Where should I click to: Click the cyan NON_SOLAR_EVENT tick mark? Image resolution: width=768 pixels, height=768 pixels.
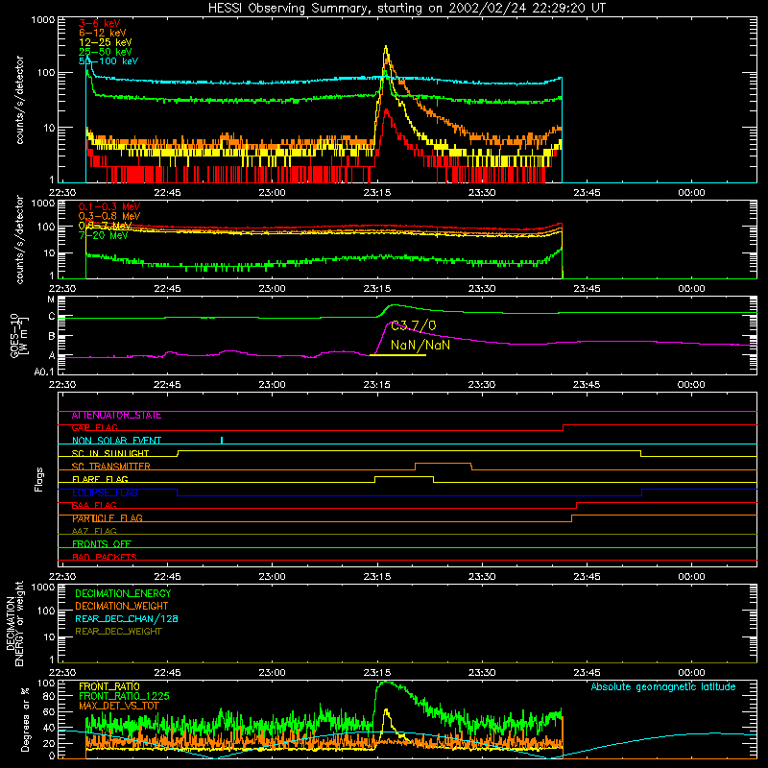pos(222,440)
